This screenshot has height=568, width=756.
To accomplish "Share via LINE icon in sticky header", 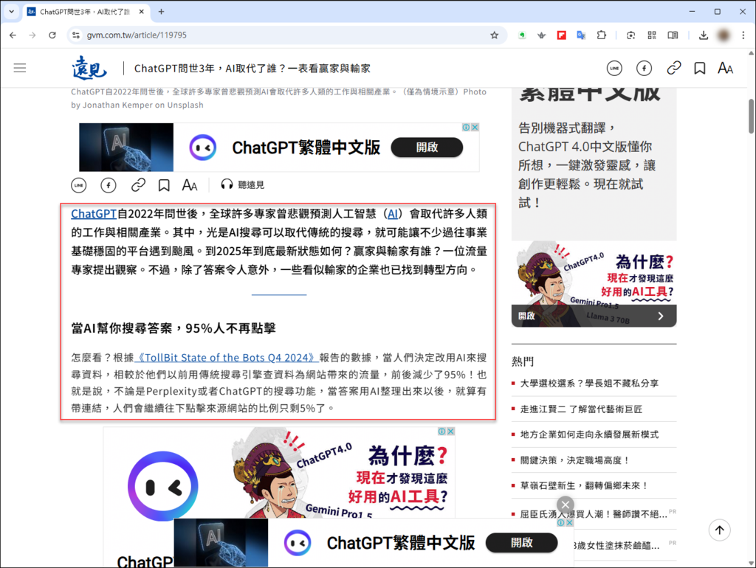I will tap(614, 69).
